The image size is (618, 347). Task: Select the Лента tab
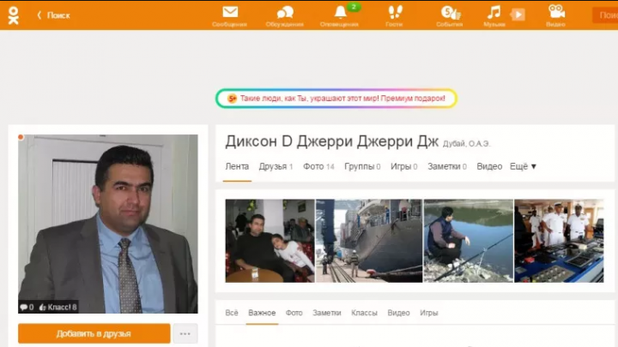tap(237, 166)
